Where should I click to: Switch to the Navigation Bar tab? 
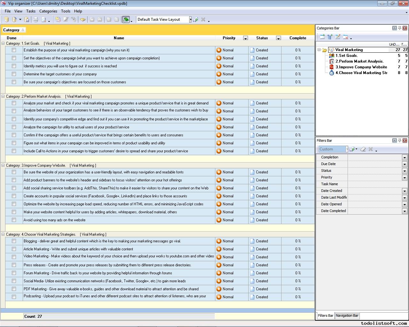[347, 316]
